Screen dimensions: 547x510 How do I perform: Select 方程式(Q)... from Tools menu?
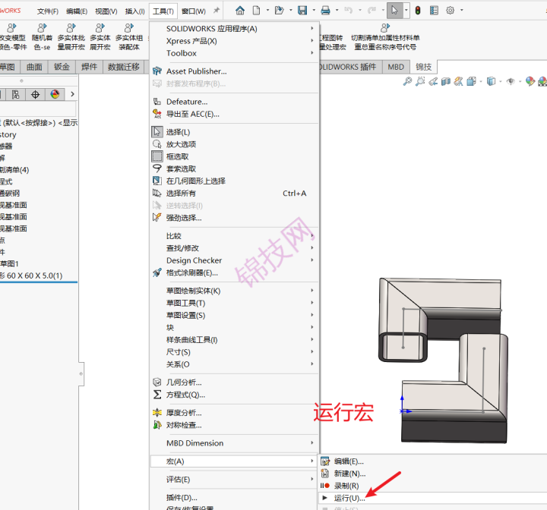pyautogui.click(x=234, y=395)
